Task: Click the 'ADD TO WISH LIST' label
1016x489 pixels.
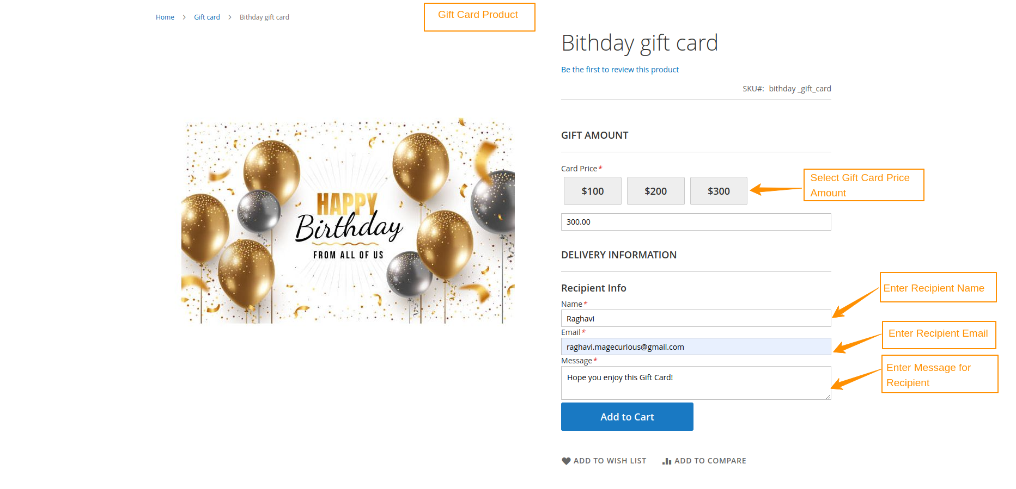Action: tap(610, 461)
